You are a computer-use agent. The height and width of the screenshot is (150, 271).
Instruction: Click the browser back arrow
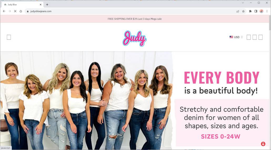coord(4,11)
